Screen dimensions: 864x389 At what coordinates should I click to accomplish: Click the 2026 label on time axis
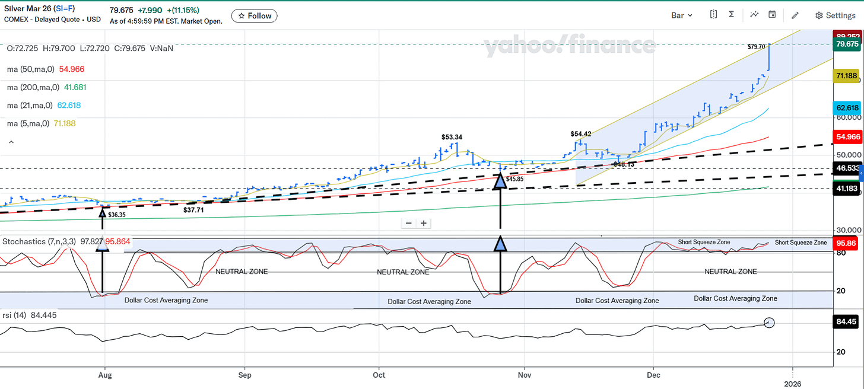click(793, 384)
